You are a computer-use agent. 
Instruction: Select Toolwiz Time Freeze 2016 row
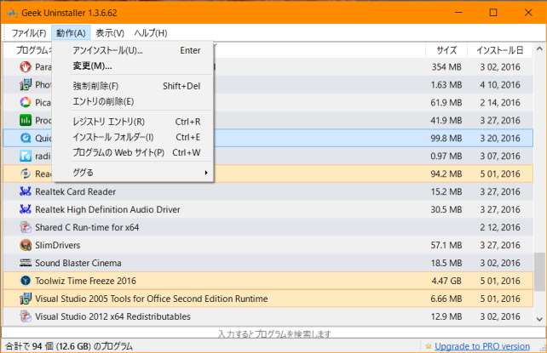click(x=268, y=281)
